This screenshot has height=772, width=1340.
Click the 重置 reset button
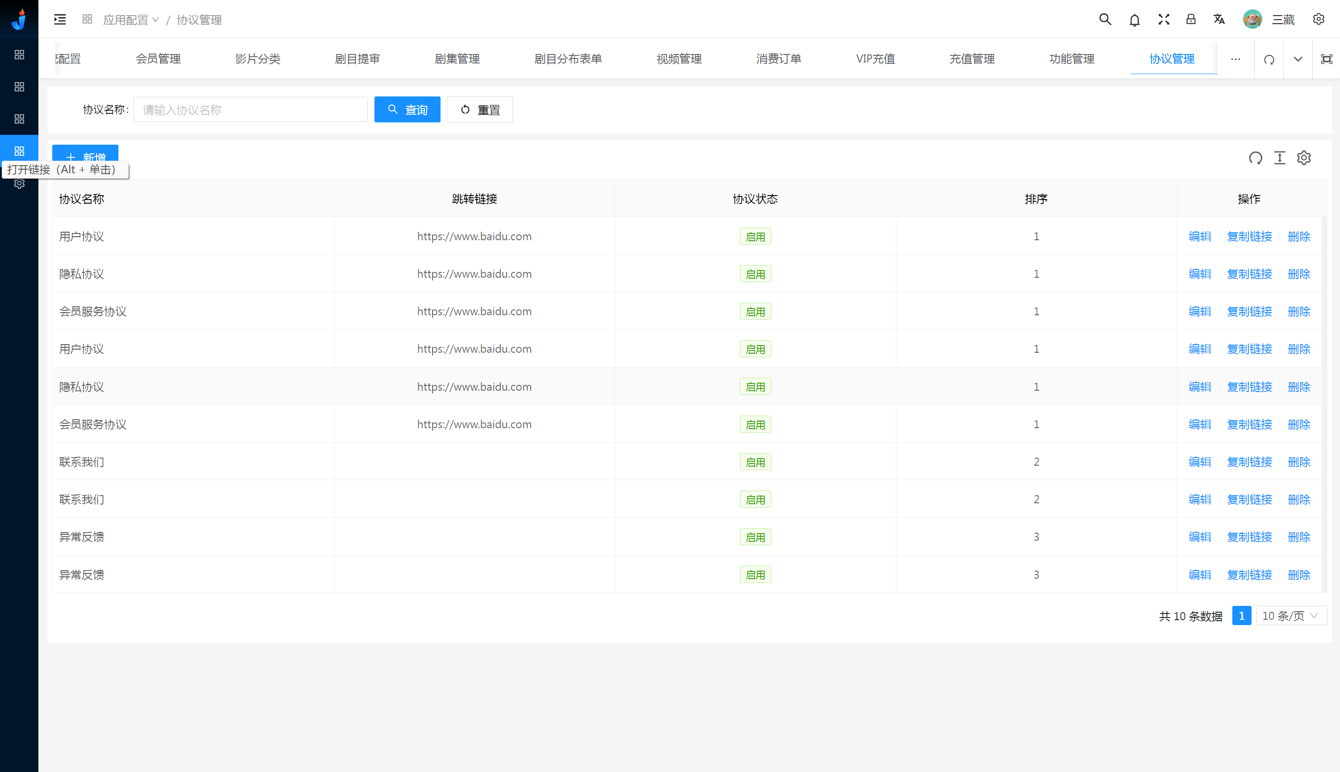point(479,110)
